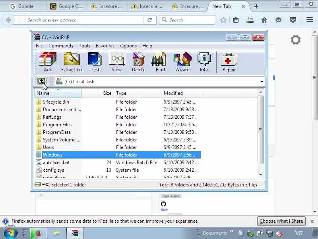Open the Pocket icon in Firefox

(x=293, y=20)
